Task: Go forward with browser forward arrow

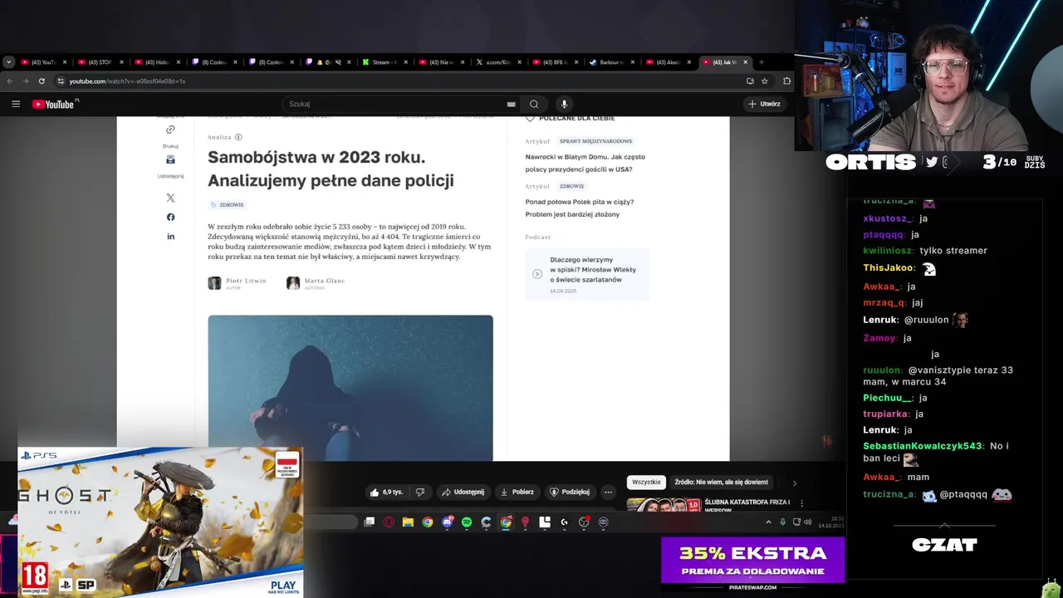Action: tap(26, 81)
